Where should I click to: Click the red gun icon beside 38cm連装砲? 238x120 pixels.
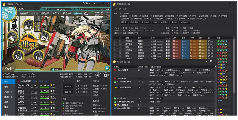(x=115, y=79)
